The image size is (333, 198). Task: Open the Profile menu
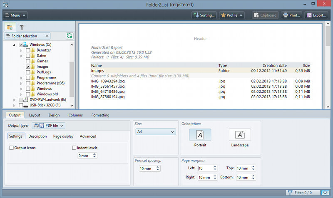click(x=232, y=15)
